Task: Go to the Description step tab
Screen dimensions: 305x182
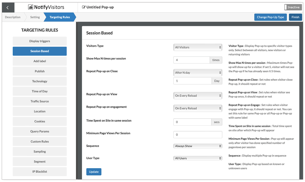Action: (13, 17)
